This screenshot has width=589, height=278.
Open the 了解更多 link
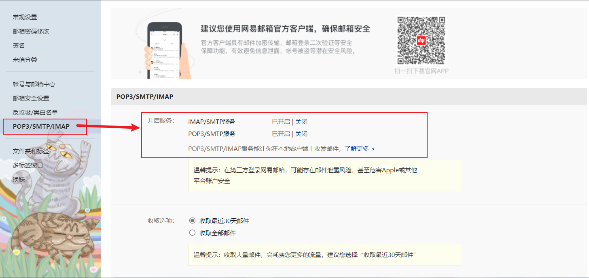pyautogui.click(x=360, y=148)
